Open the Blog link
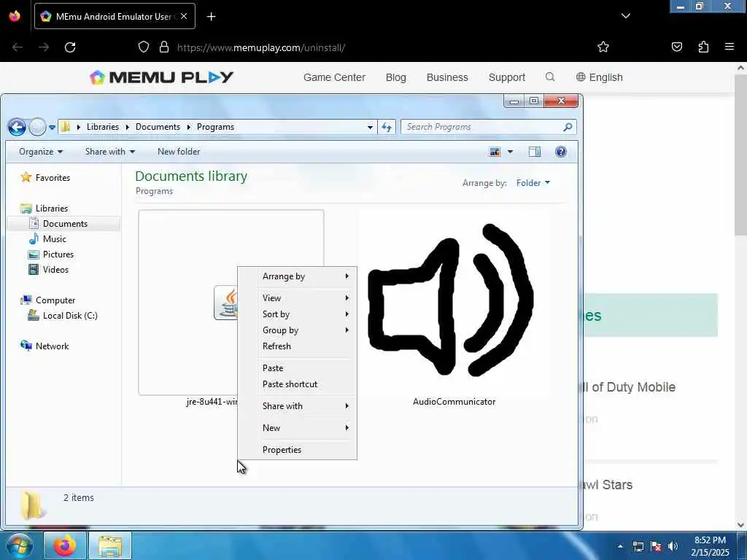 pyautogui.click(x=396, y=77)
